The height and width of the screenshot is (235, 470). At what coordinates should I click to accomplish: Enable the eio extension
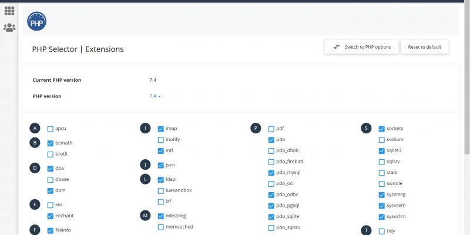(51, 205)
